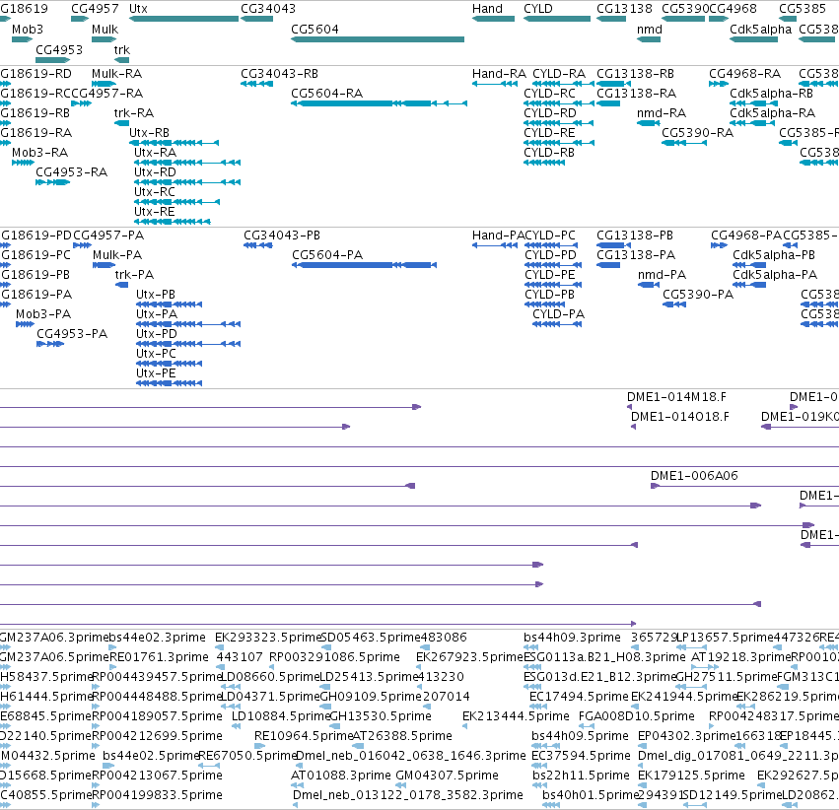This screenshot has width=839, height=810.
Task: Click the Cdk5alpha gene bar
Action: (x=753, y=39)
